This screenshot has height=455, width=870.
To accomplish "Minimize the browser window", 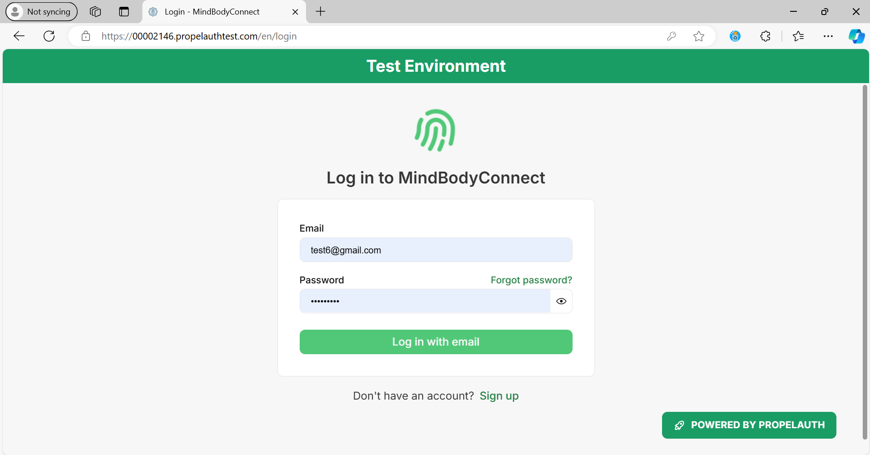I will tap(794, 12).
